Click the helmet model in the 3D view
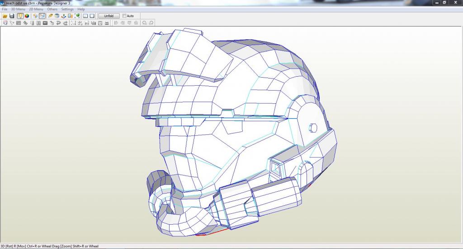Viewport: 463px width, 249px height. 233,133
